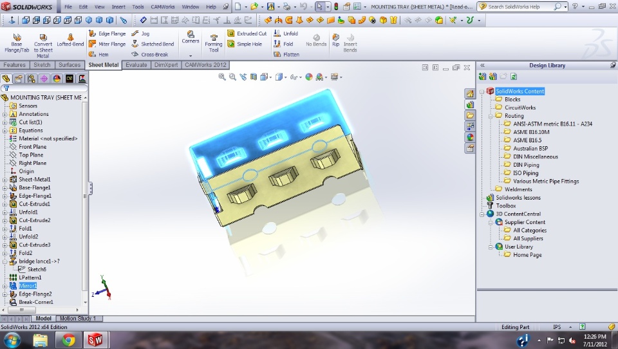Choose the Jog command
The image size is (618, 349).
pyautogui.click(x=141, y=33)
